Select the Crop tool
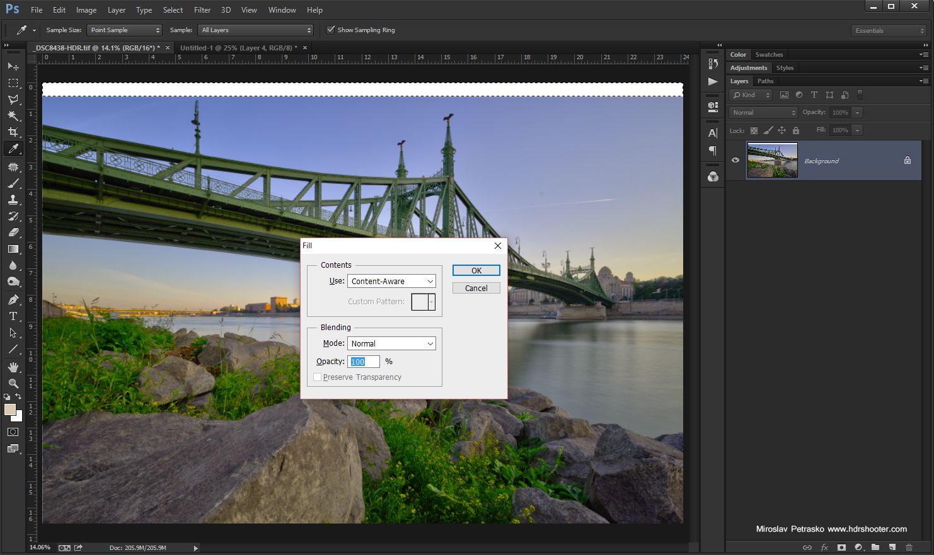Image resolution: width=934 pixels, height=555 pixels. coord(14,132)
